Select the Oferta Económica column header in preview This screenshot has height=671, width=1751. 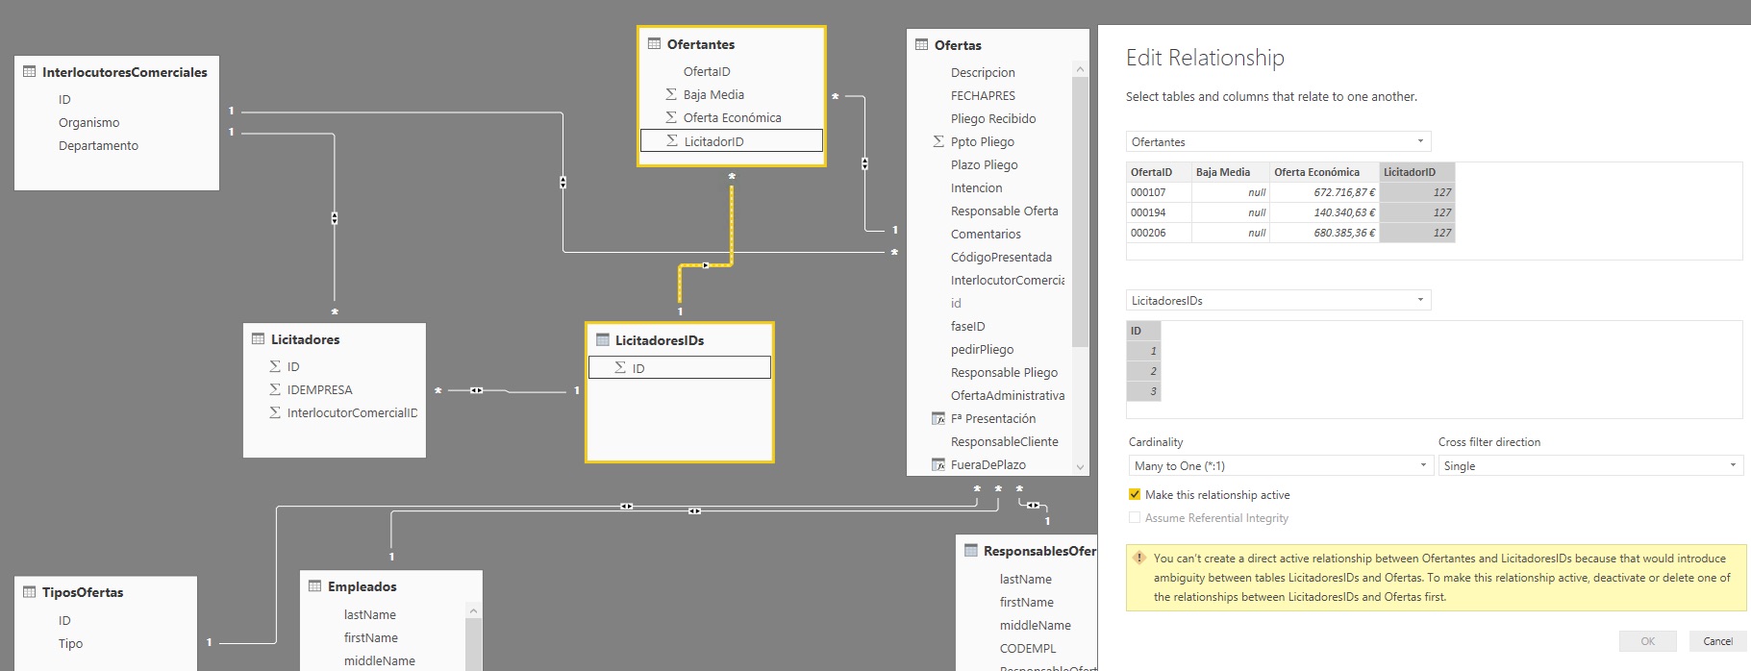point(1324,172)
